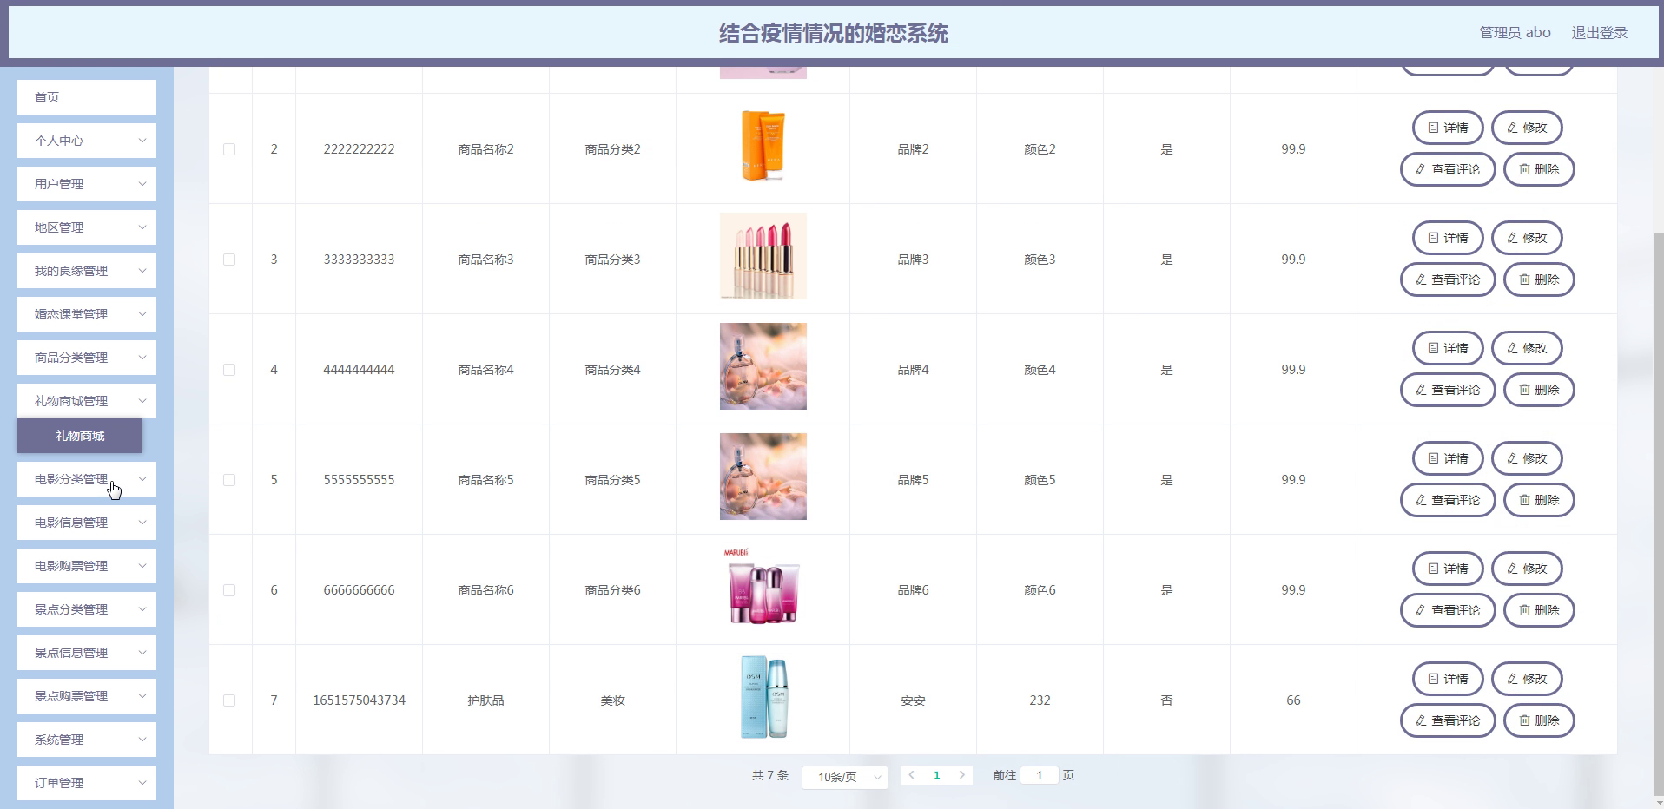Open blue skincare bottle image
The width and height of the screenshot is (1664, 809).
tap(763, 697)
